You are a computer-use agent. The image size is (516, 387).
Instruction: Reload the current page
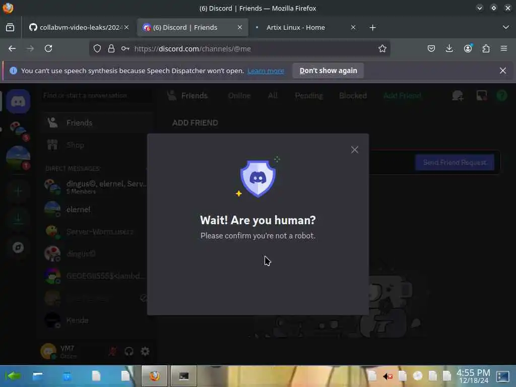click(x=48, y=49)
